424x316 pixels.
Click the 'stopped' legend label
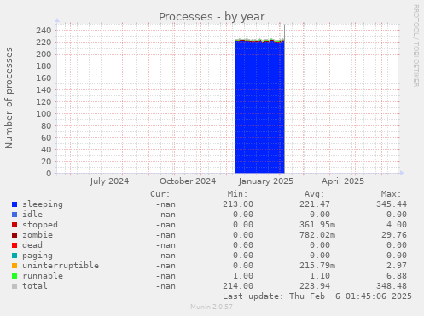click(40, 225)
